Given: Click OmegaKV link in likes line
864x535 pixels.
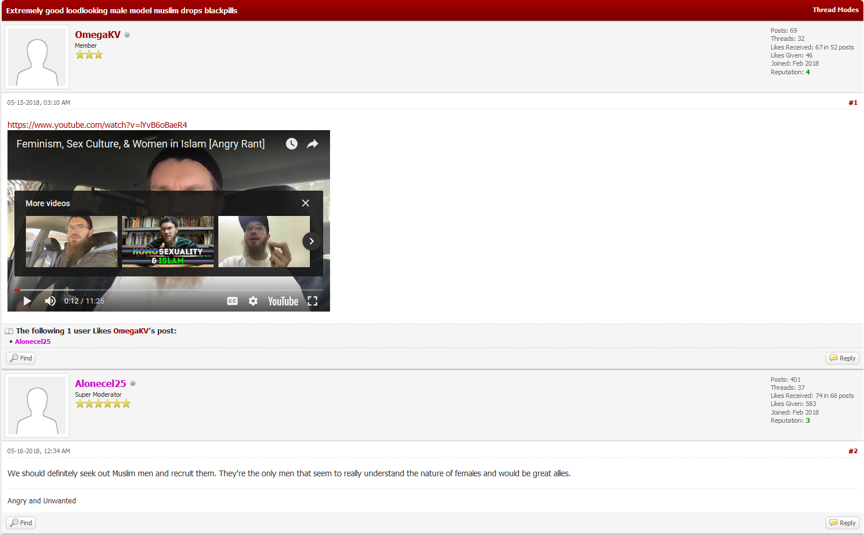Looking at the screenshot, I should 131,331.
